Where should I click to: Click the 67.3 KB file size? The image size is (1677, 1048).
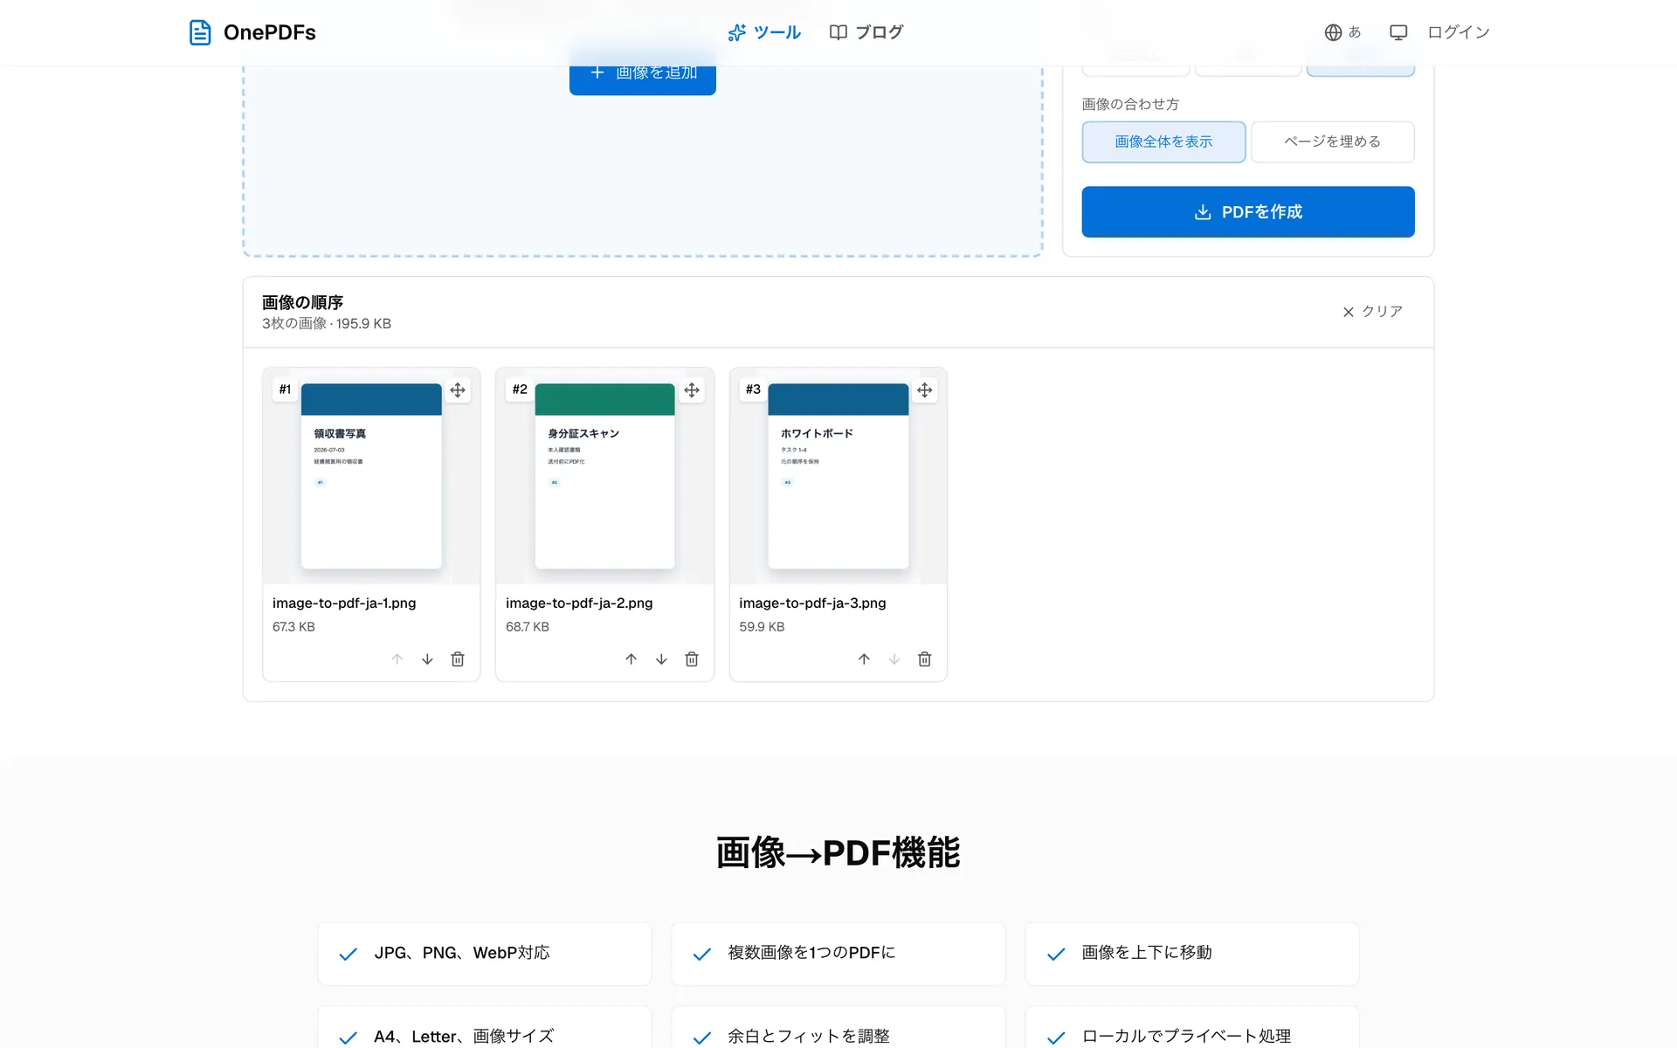pyautogui.click(x=293, y=627)
